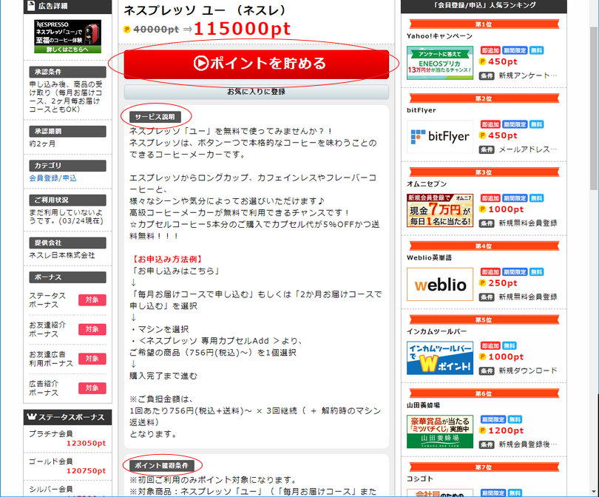Click the 【お申込み方法例】 red heading

tap(166, 260)
